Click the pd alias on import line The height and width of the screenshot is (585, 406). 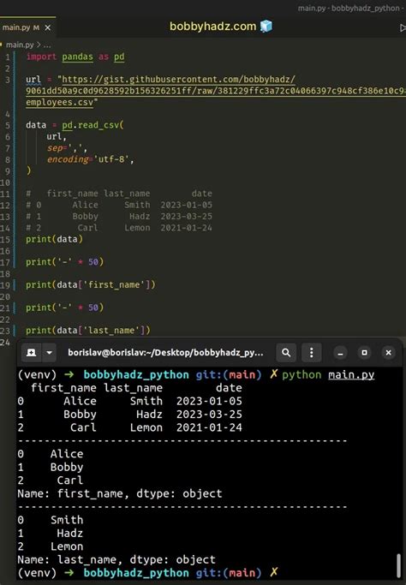click(x=119, y=57)
